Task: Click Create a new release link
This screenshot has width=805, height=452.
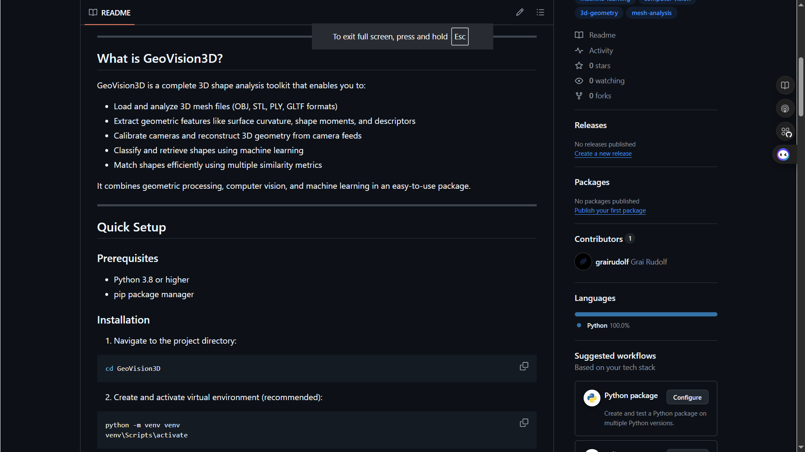Action: click(x=603, y=154)
